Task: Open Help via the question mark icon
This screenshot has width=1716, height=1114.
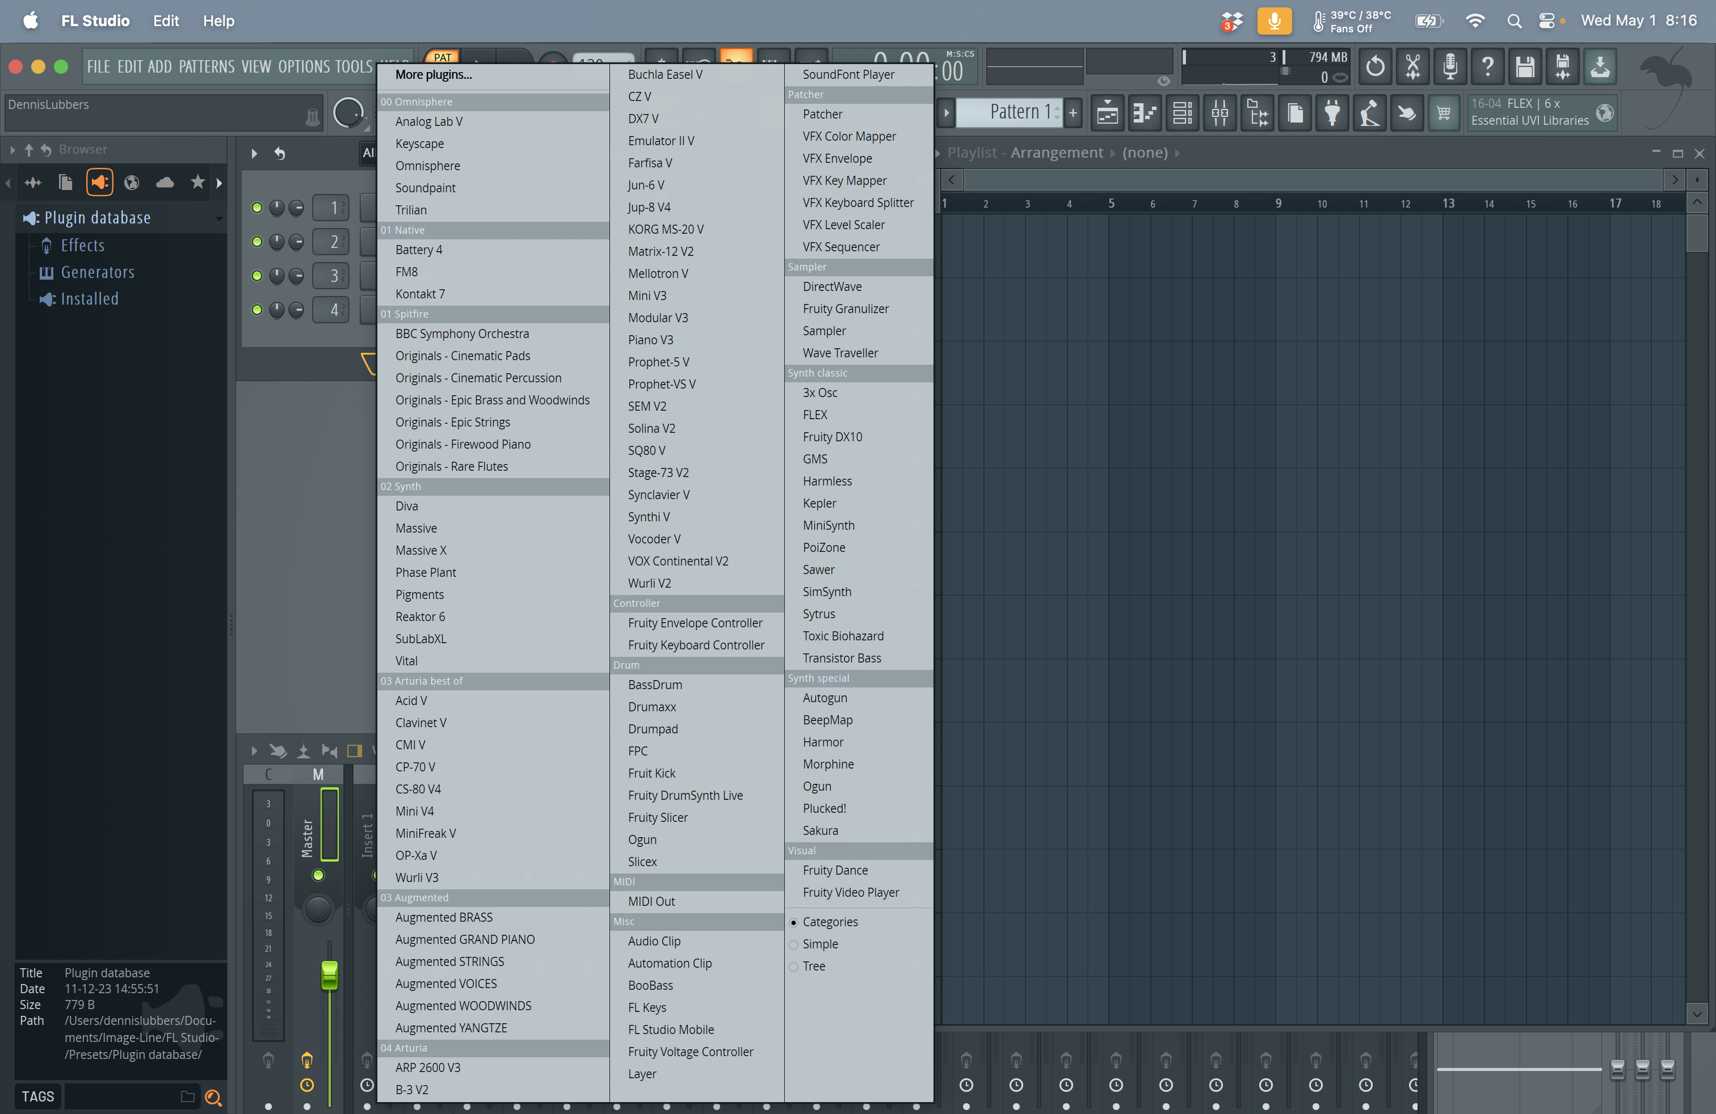Action: point(1487,66)
